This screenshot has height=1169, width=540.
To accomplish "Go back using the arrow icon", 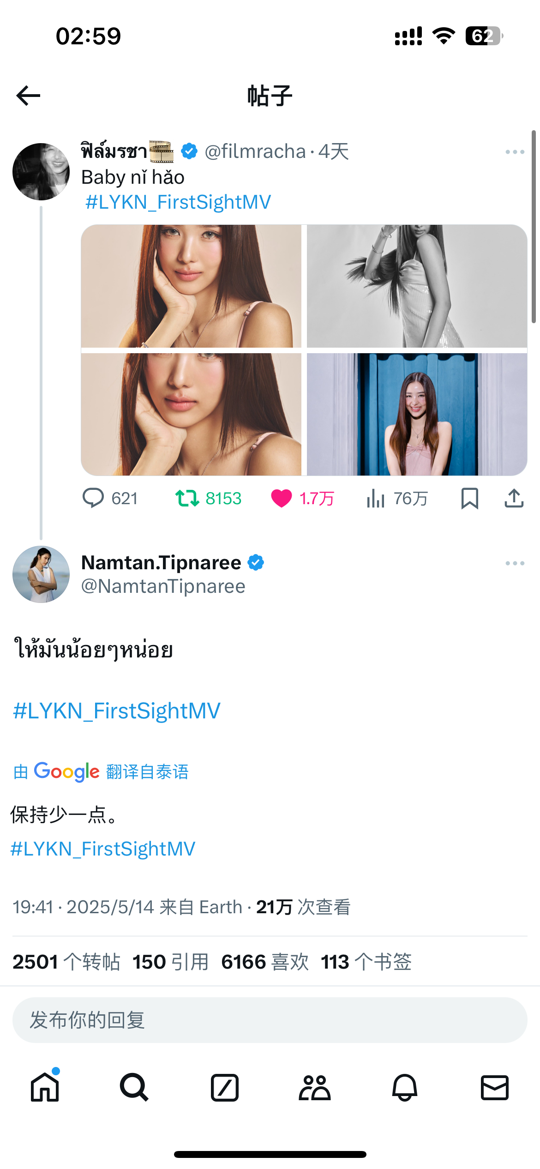I will click(28, 96).
